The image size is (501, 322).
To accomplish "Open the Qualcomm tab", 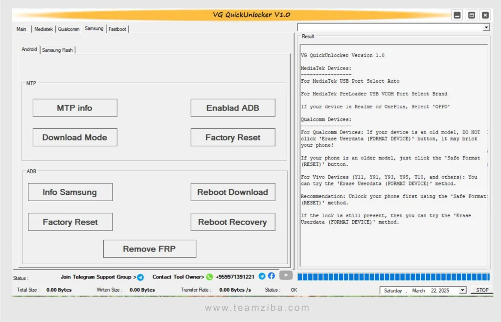I will pyautogui.click(x=68, y=29).
